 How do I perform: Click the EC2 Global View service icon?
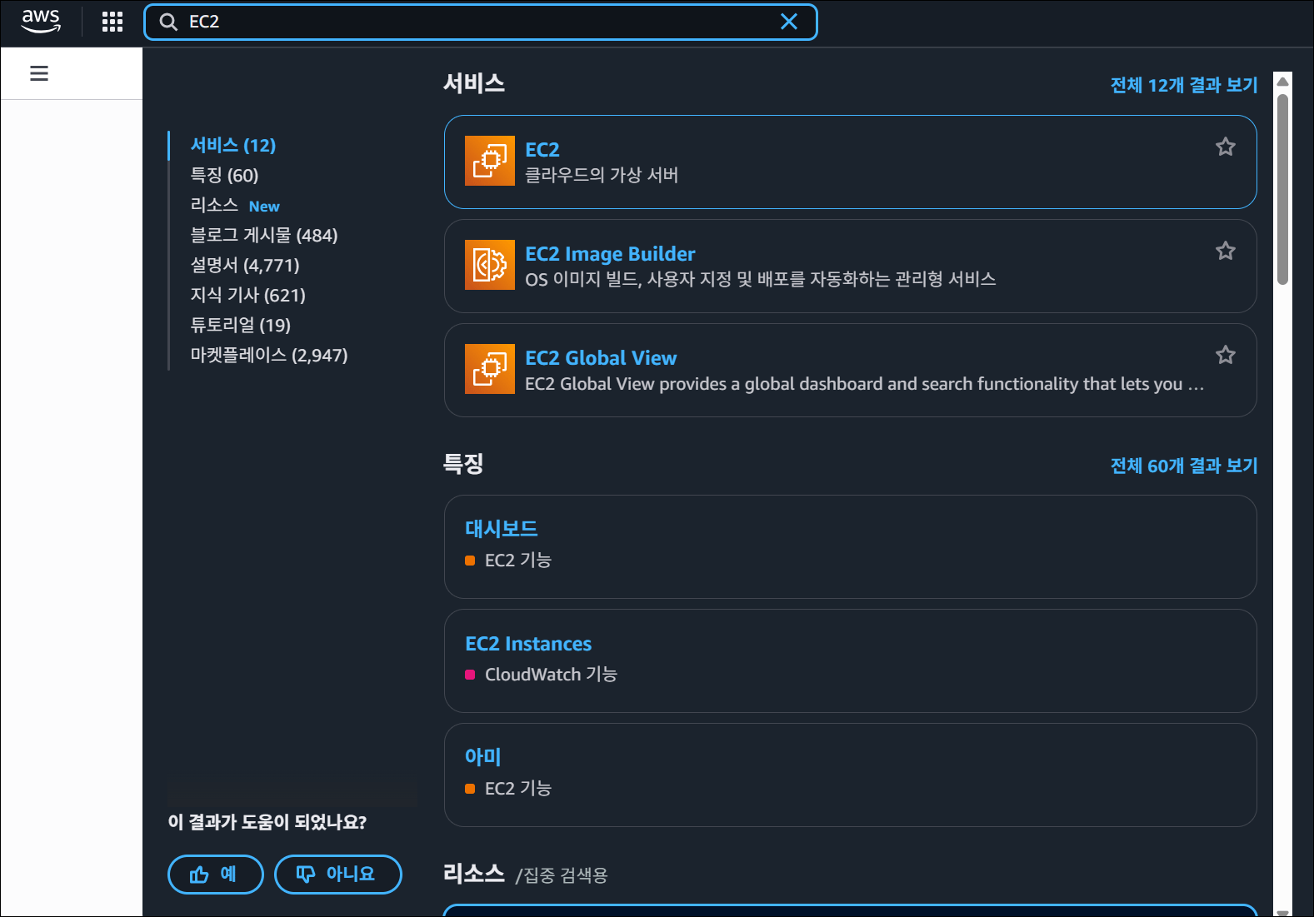[490, 369]
